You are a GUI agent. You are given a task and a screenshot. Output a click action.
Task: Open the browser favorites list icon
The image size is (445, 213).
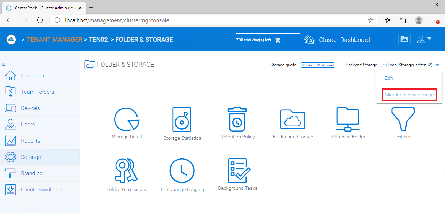[x=388, y=20]
